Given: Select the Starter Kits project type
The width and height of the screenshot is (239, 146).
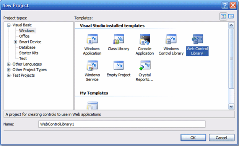Looking at the screenshot, I should click(x=29, y=53).
